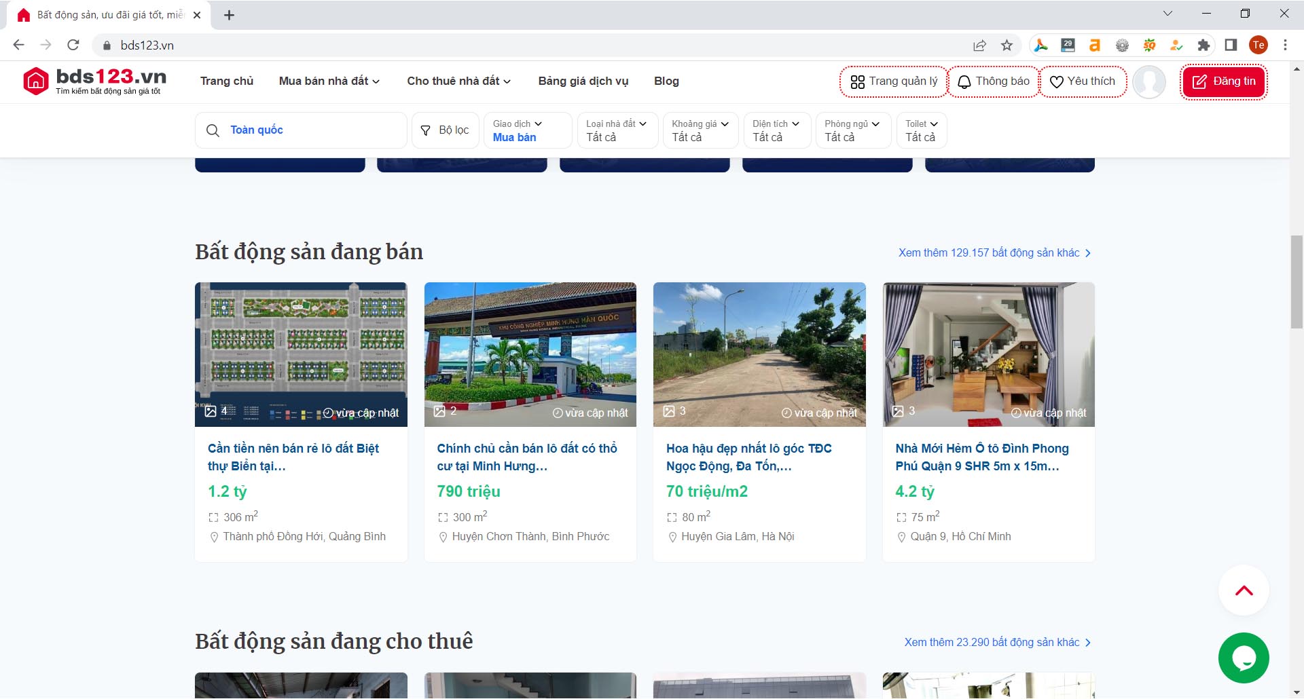Expand the Toilet dropdown
This screenshot has width=1304, height=699.
922,130
